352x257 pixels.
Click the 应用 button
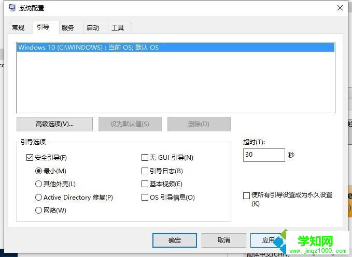268,240
